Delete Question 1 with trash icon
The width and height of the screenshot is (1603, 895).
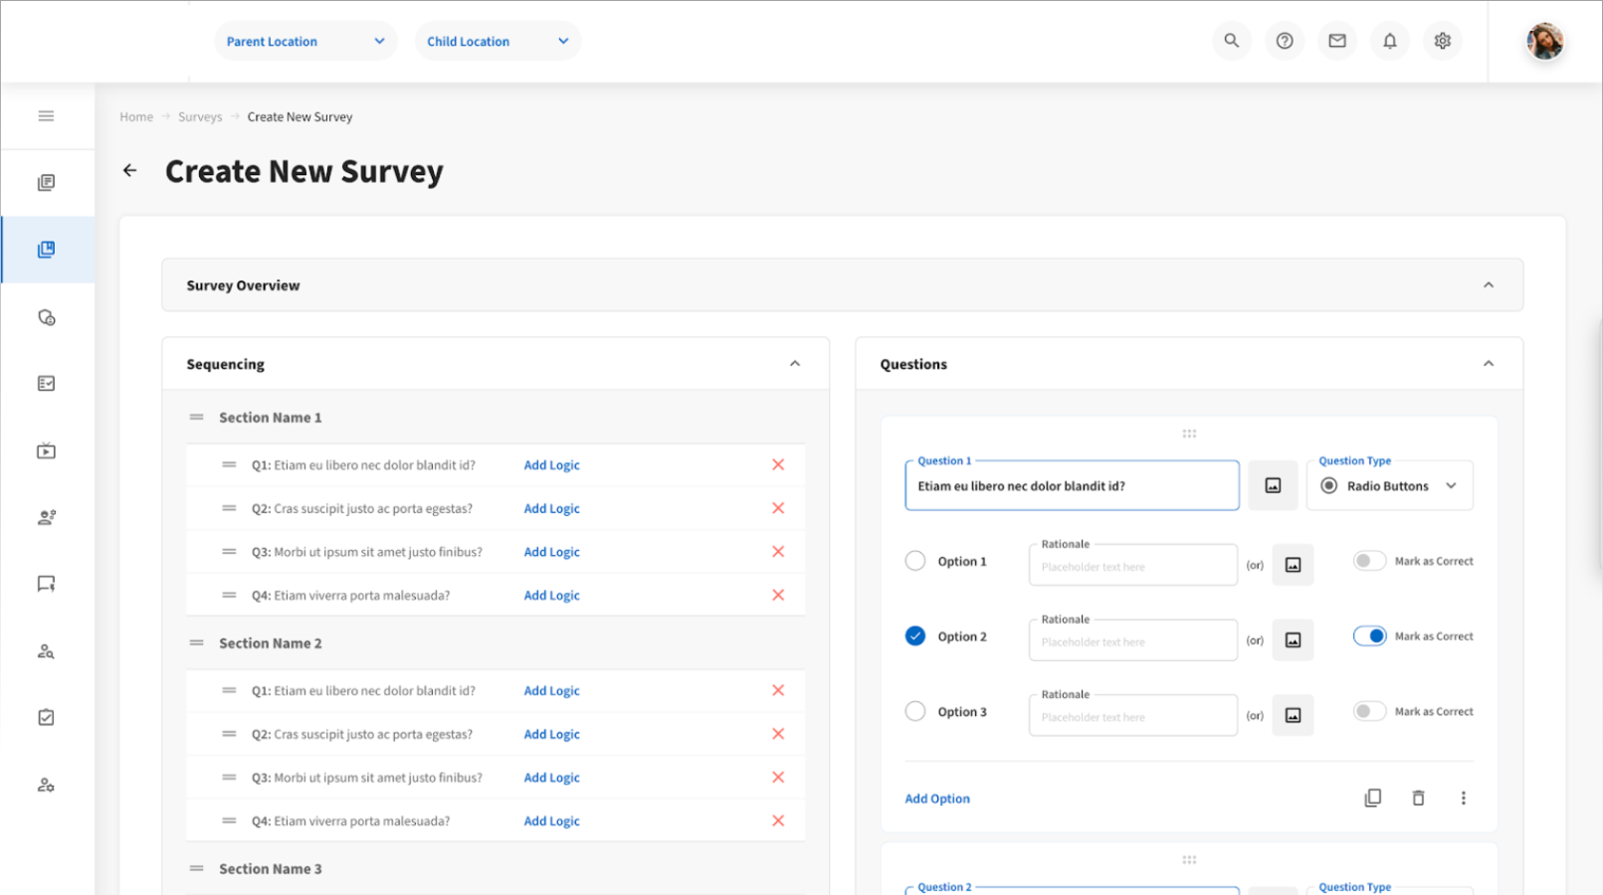coord(1418,798)
